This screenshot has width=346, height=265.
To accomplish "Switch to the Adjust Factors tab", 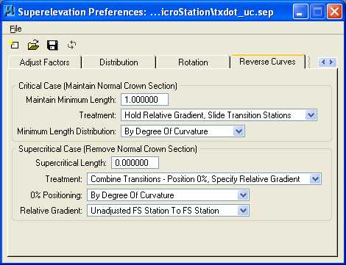I will [x=45, y=62].
